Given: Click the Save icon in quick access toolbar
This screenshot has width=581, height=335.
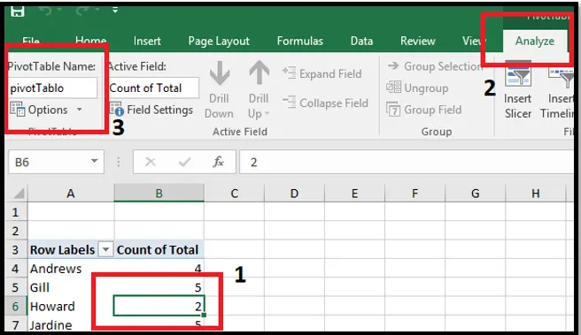Looking at the screenshot, I should pos(18,11).
